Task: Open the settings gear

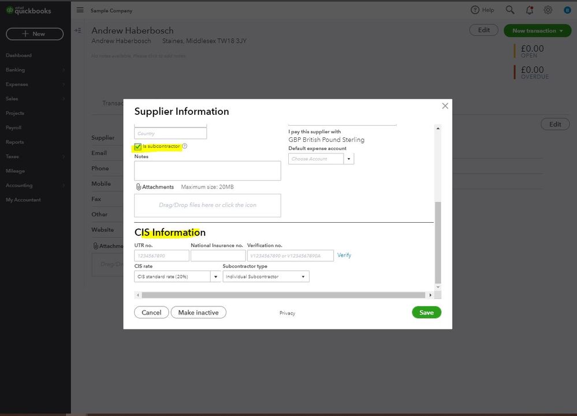Action: pyautogui.click(x=548, y=10)
